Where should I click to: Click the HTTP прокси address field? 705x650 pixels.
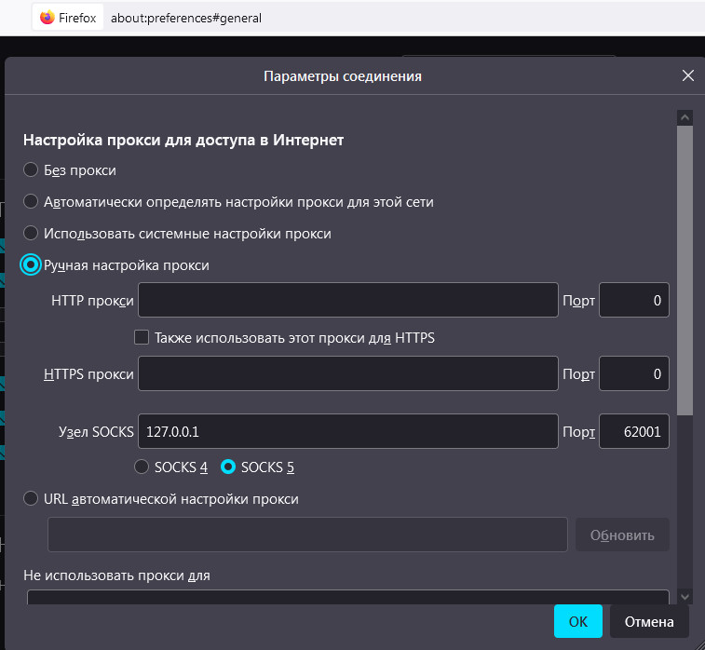[x=347, y=301]
